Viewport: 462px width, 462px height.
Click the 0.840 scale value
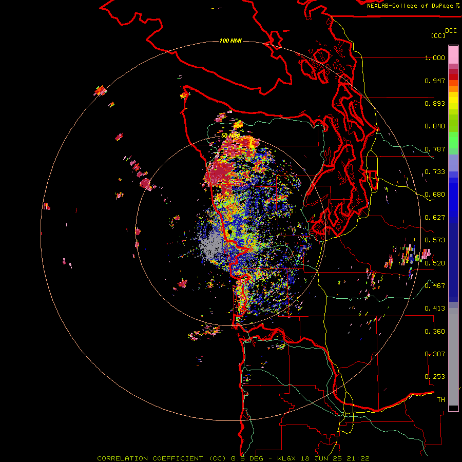click(x=435, y=126)
